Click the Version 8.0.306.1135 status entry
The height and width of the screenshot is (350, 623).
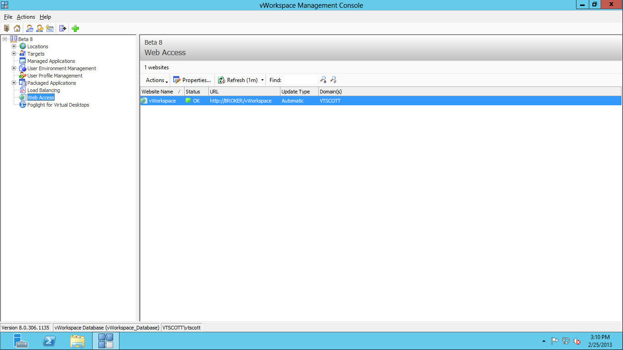(x=26, y=328)
